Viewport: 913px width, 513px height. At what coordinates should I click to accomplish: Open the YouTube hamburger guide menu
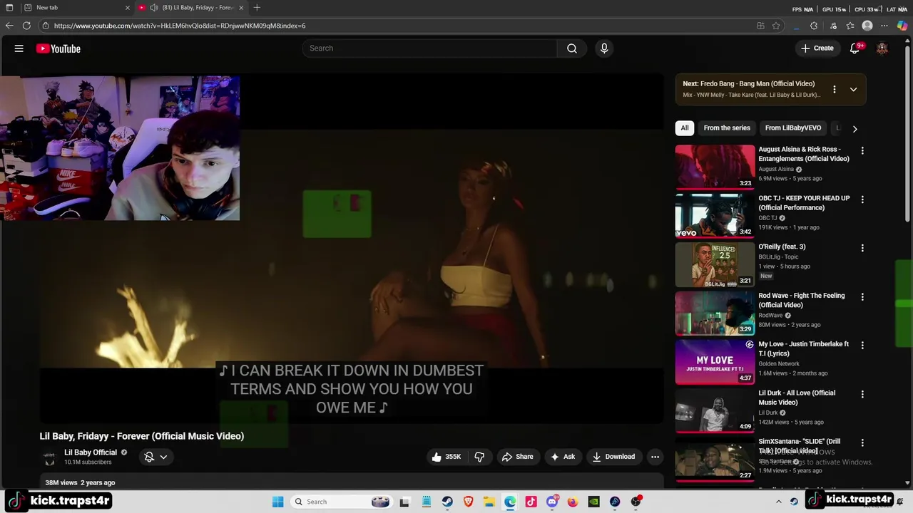(x=19, y=48)
